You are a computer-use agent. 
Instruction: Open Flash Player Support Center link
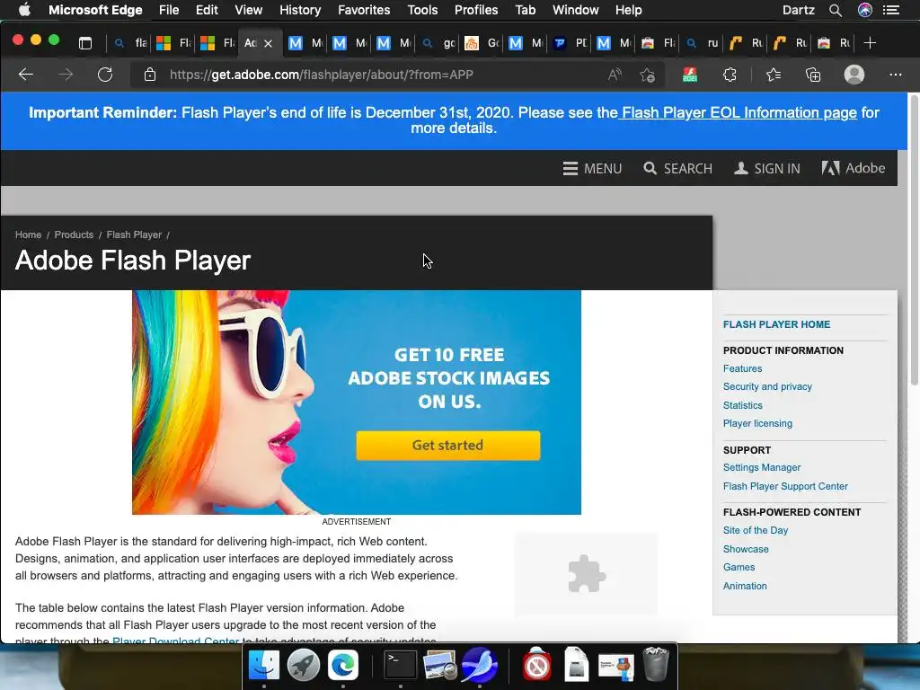tap(785, 486)
